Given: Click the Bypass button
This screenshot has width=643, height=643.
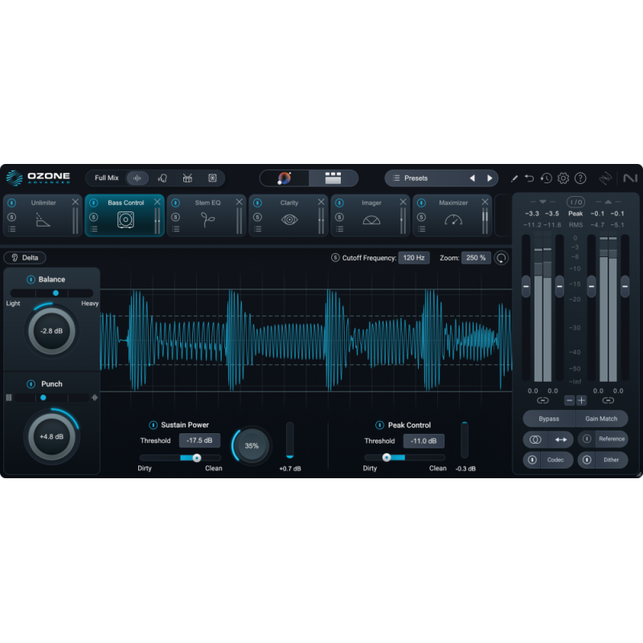Looking at the screenshot, I should [x=548, y=418].
